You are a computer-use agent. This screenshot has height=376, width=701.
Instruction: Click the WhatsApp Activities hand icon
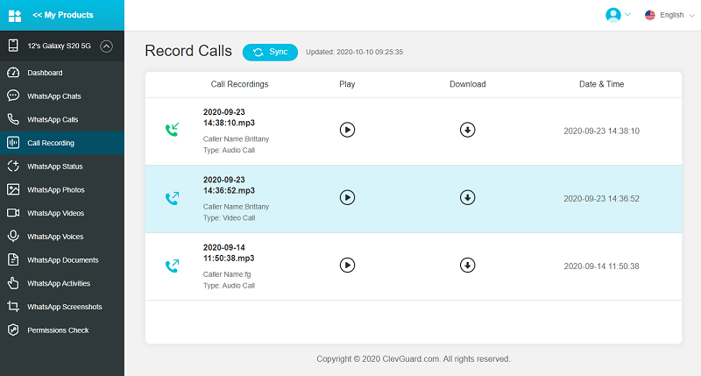point(13,282)
